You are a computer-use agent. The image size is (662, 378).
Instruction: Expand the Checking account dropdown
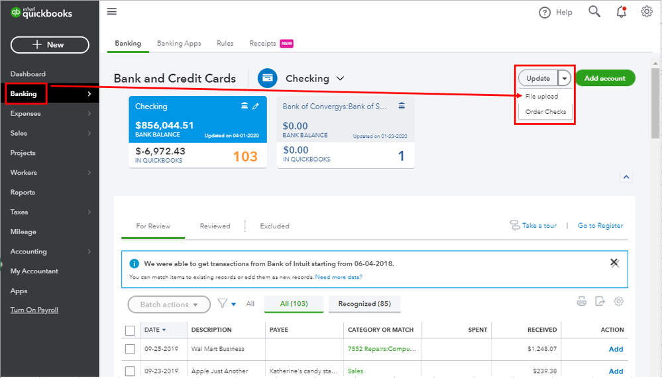(x=341, y=79)
